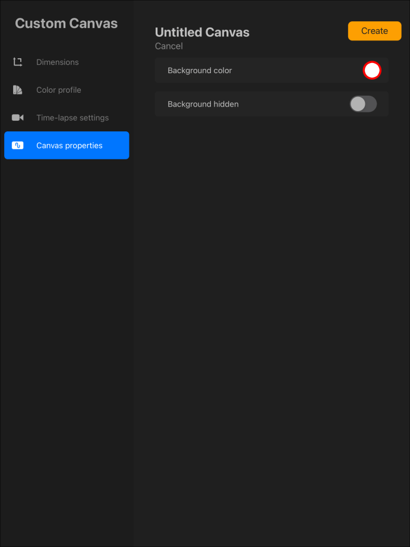The height and width of the screenshot is (547, 410).
Task: Click the Background color row label
Action: [200, 71]
